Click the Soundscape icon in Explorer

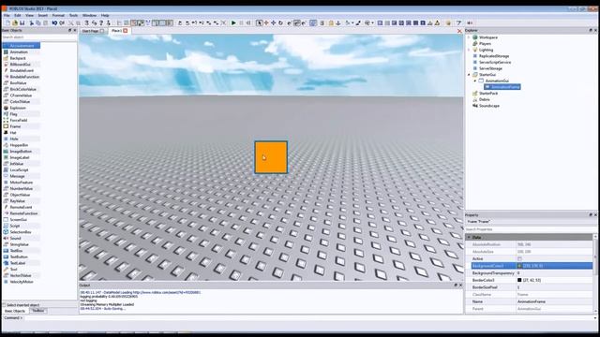(x=475, y=106)
